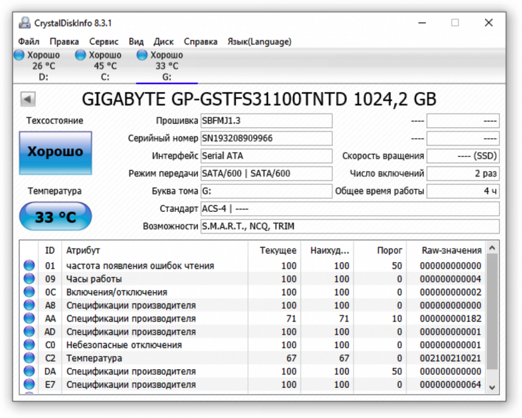This screenshot has height=418, width=522.
Task: Open the Язык(Language) menu
Action: 259,42
